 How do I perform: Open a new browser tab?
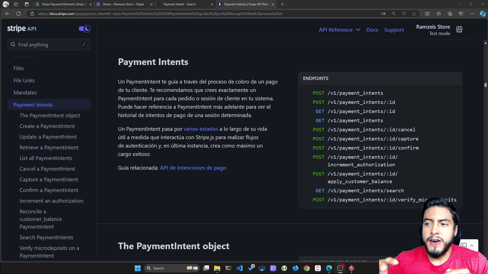point(282,5)
